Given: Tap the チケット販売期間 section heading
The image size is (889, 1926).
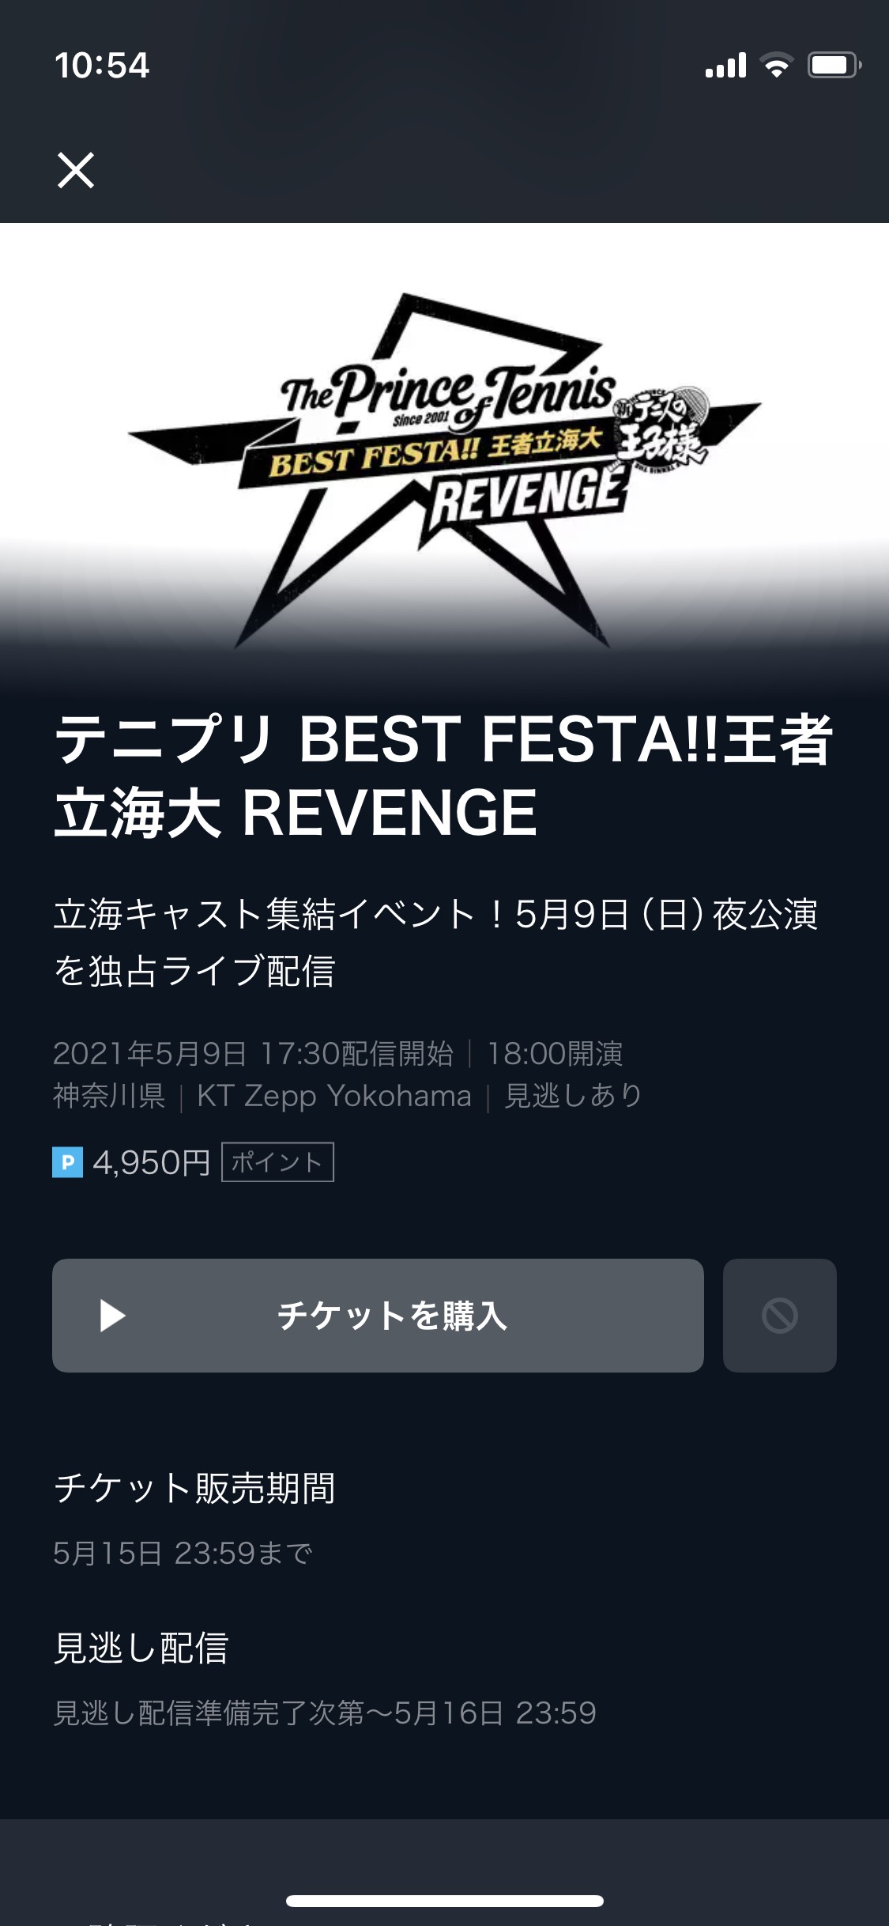Looking at the screenshot, I should [x=194, y=1488].
